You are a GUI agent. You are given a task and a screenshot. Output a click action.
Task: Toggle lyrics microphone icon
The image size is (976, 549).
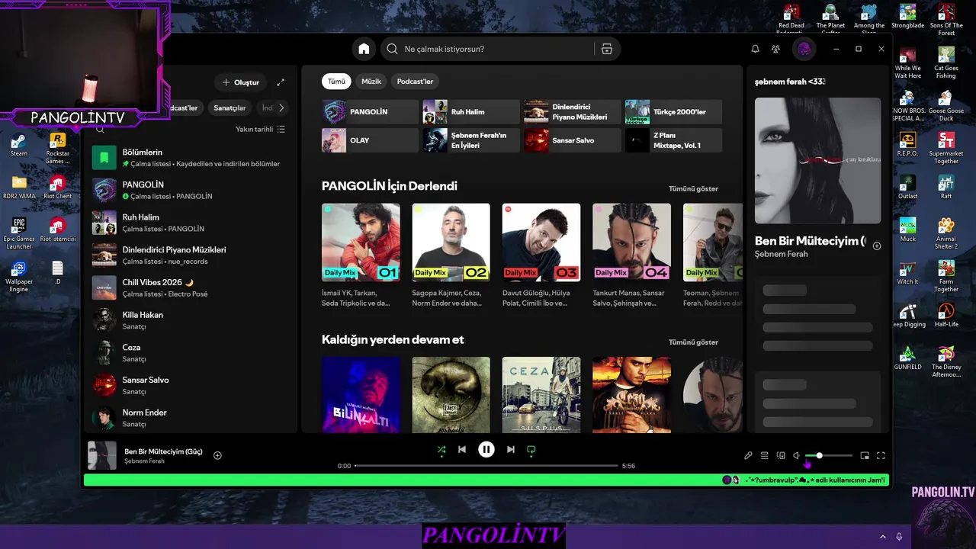748,455
